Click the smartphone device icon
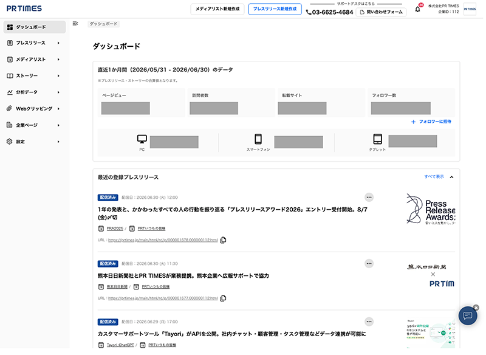 (258, 139)
